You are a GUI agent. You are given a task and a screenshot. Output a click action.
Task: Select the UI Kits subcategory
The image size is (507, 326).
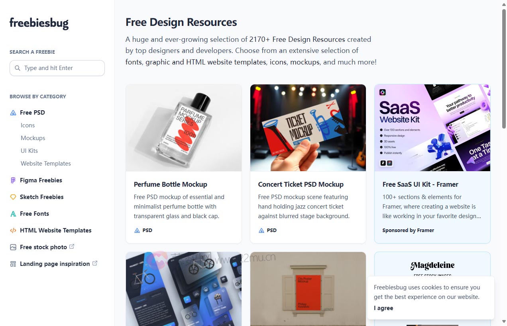point(29,151)
